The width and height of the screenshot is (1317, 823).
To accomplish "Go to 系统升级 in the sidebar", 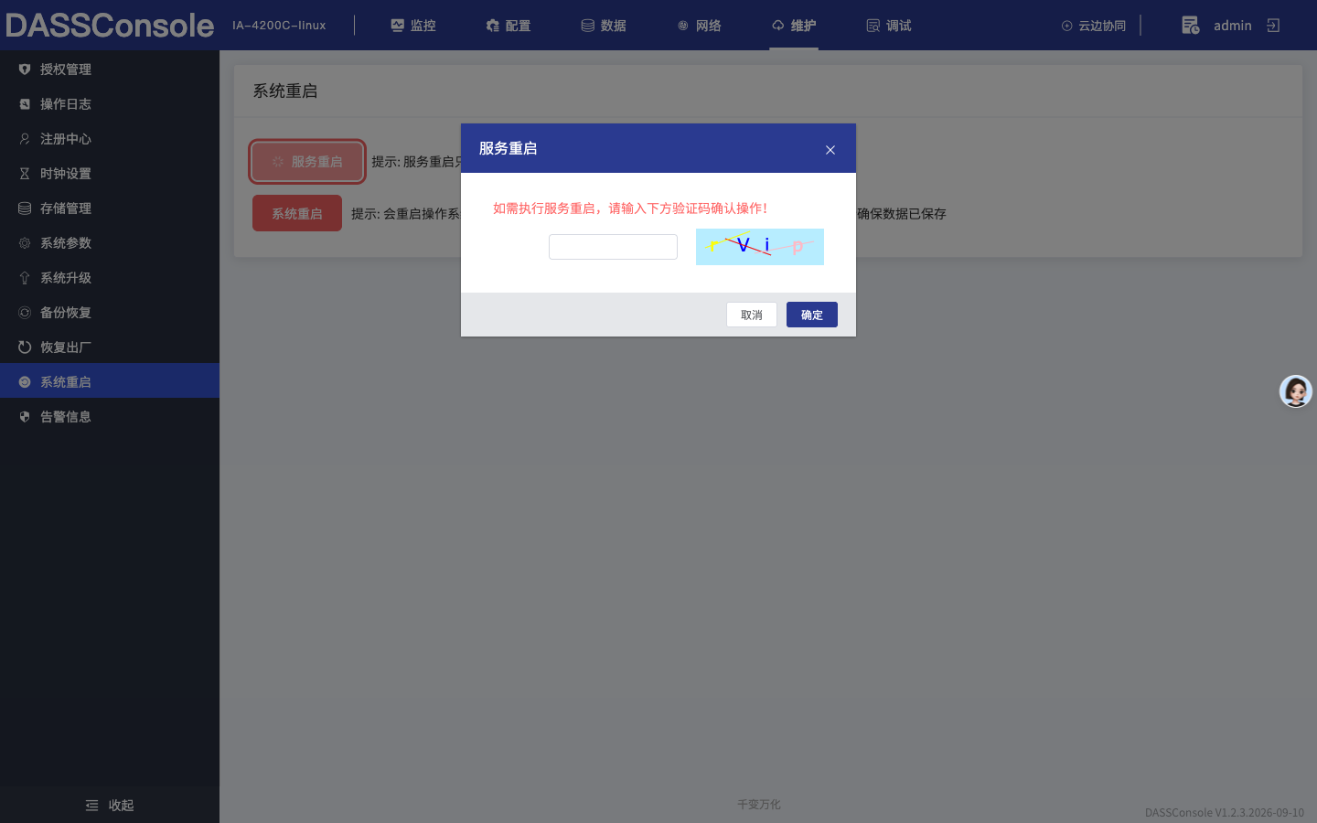I will (110, 278).
